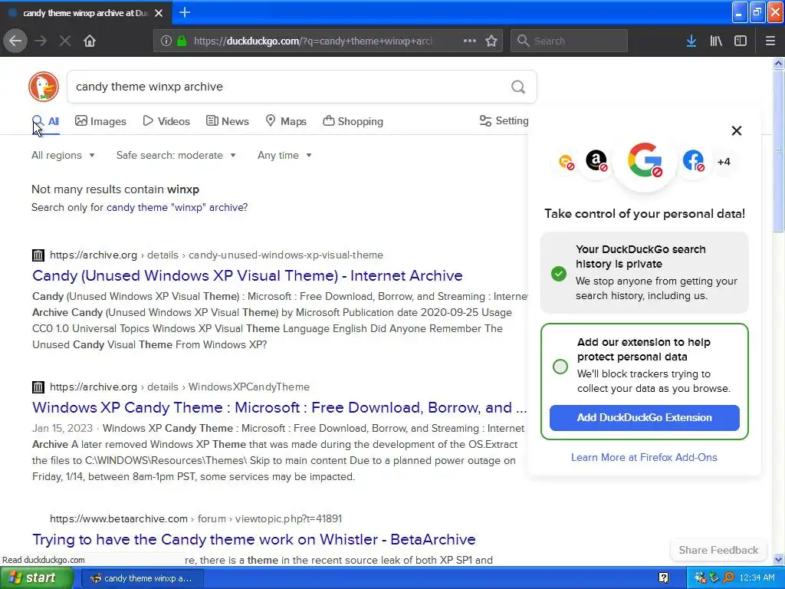The width and height of the screenshot is (785, 589).
Task: Click the DuckDuckGo duck logo
Action: pyautogui.click(x=44, y=87)
